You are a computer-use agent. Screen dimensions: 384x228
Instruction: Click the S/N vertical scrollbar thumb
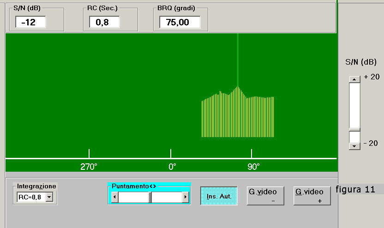[x=354, y=130]
